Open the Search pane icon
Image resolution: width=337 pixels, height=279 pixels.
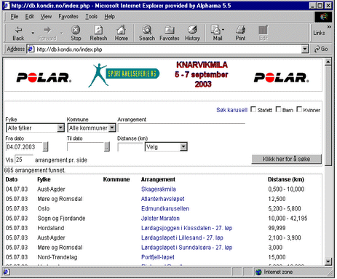147,34
